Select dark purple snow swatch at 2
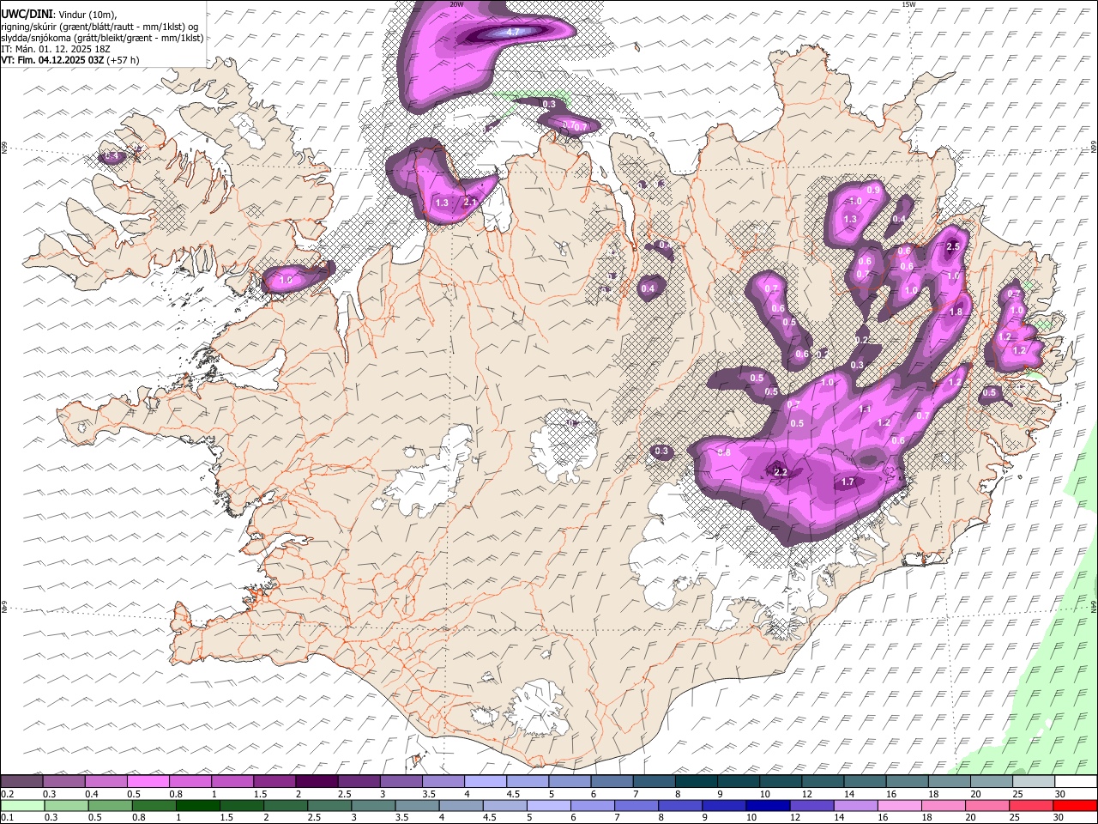The height and width of the screenshot is (824, 1098). 317,782
